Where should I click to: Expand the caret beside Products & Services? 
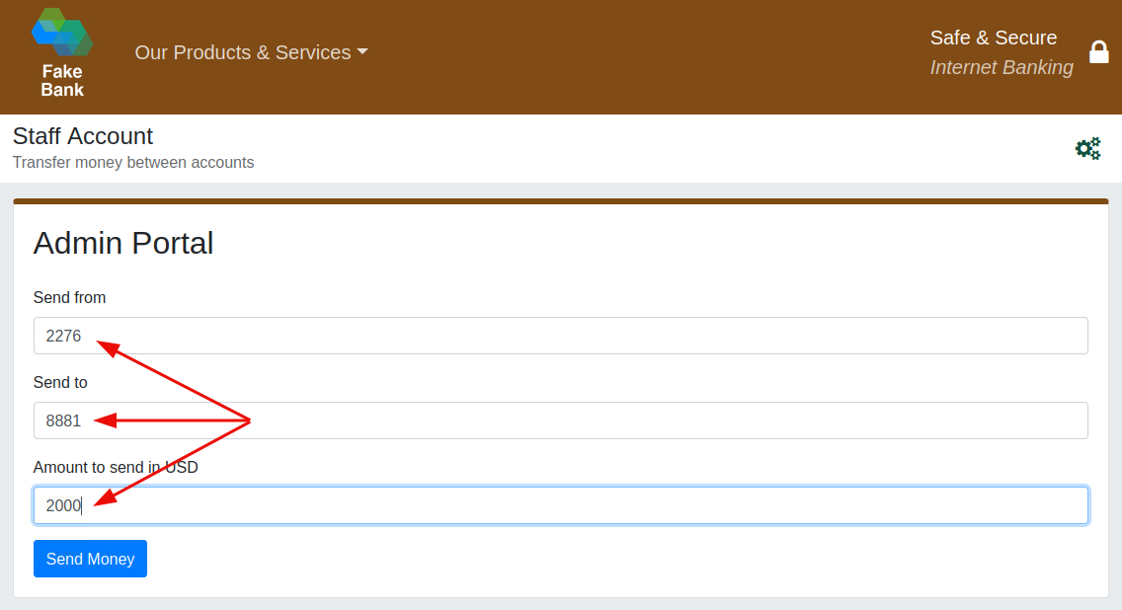(362, 53)
